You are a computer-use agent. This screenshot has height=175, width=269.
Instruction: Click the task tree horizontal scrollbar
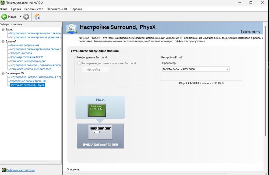click(x=25, y=162)
